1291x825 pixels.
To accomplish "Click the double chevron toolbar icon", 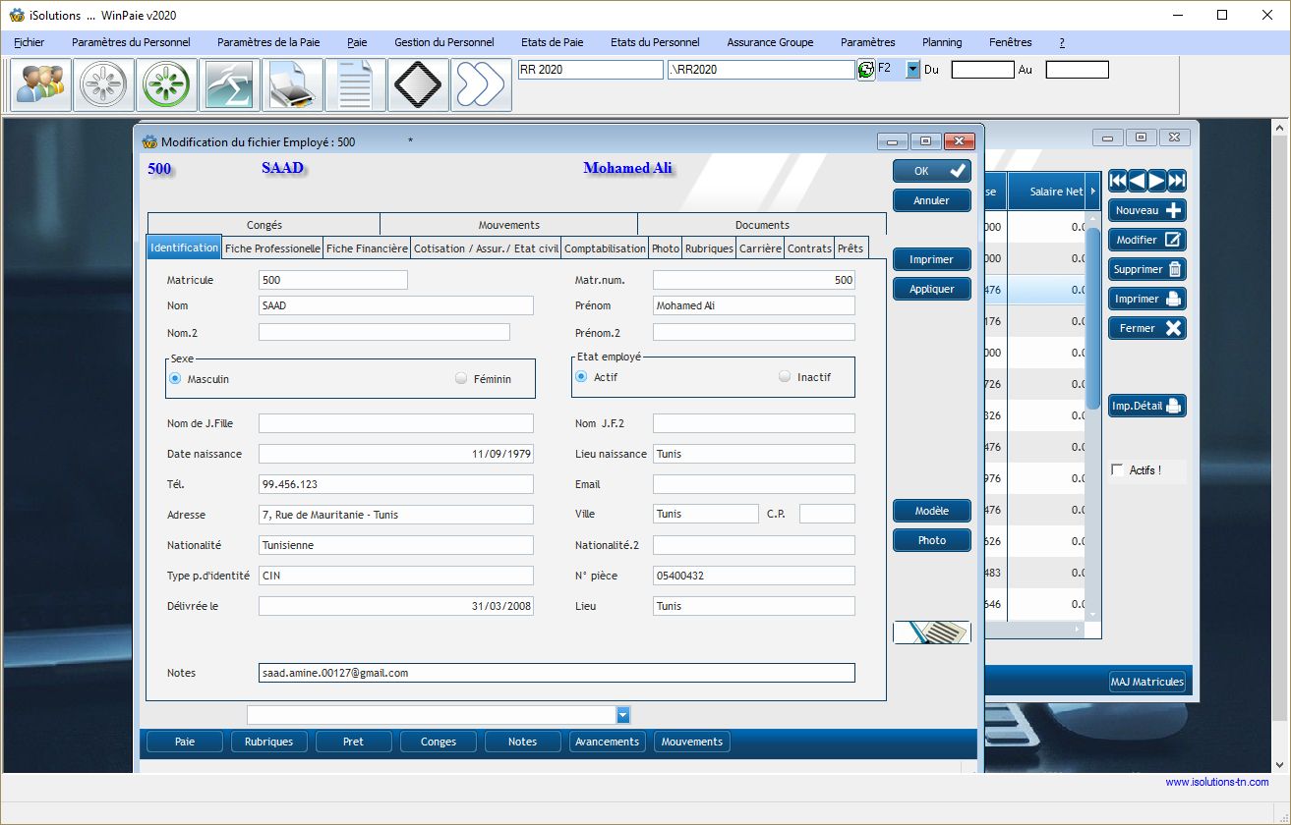I will click(482, 85).
